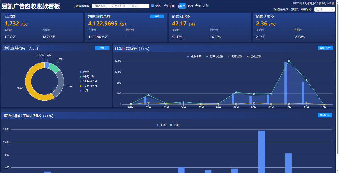This screenshot has height=173, width=339.
Task: Click 最近12个月 button in 应收余额月度同期对比 panel
Action: [x=325, y=115]
